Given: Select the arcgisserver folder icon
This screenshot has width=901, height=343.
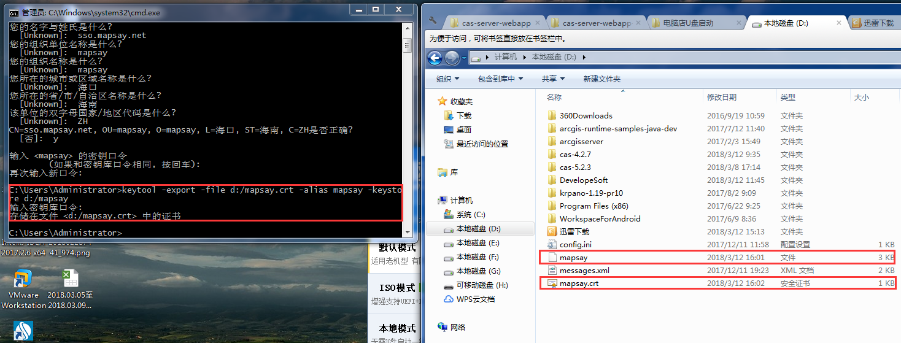Looking at the screenshot, I should click(x=552, y=141).
